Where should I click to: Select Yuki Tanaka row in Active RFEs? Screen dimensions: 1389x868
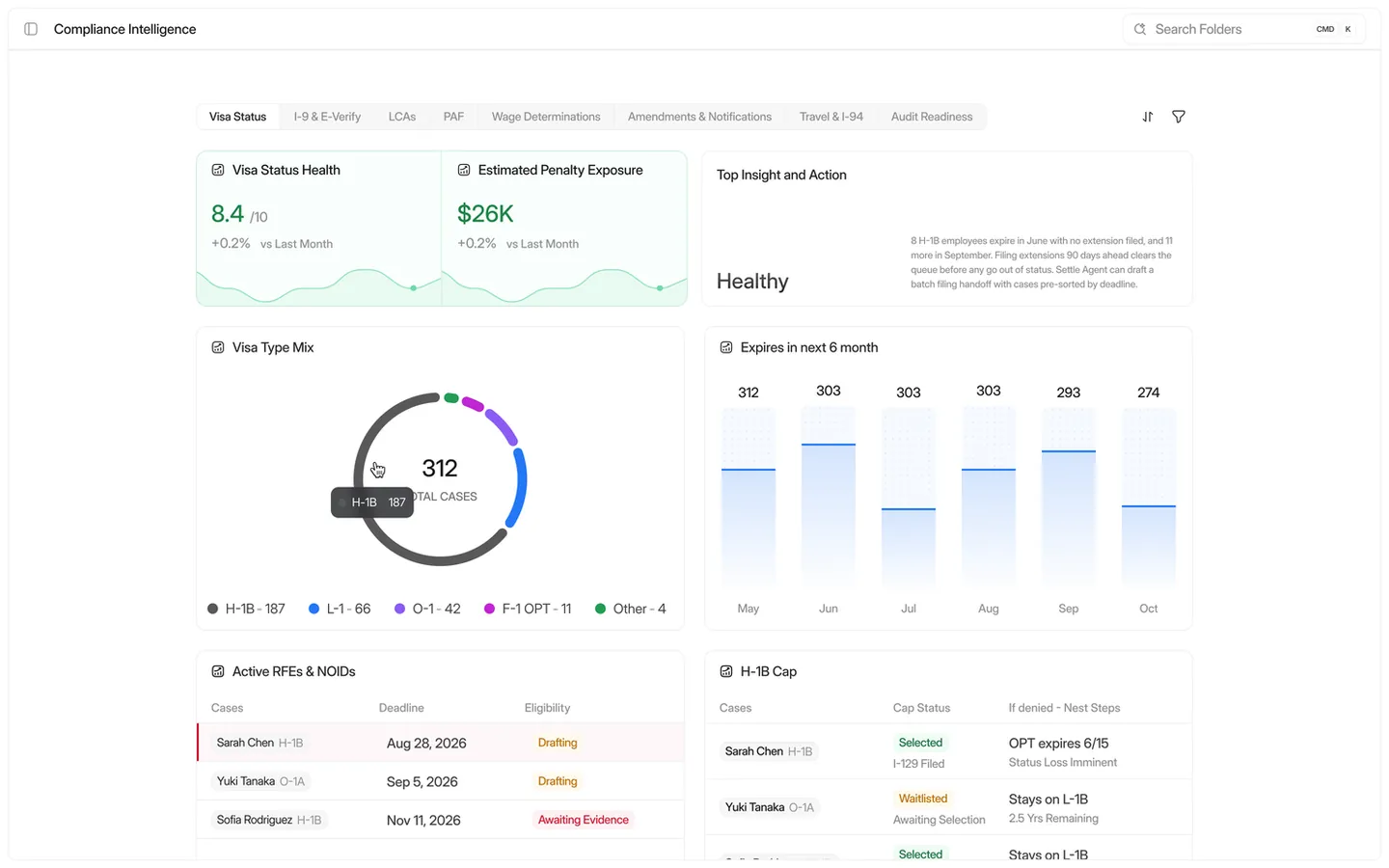(441, 781)
